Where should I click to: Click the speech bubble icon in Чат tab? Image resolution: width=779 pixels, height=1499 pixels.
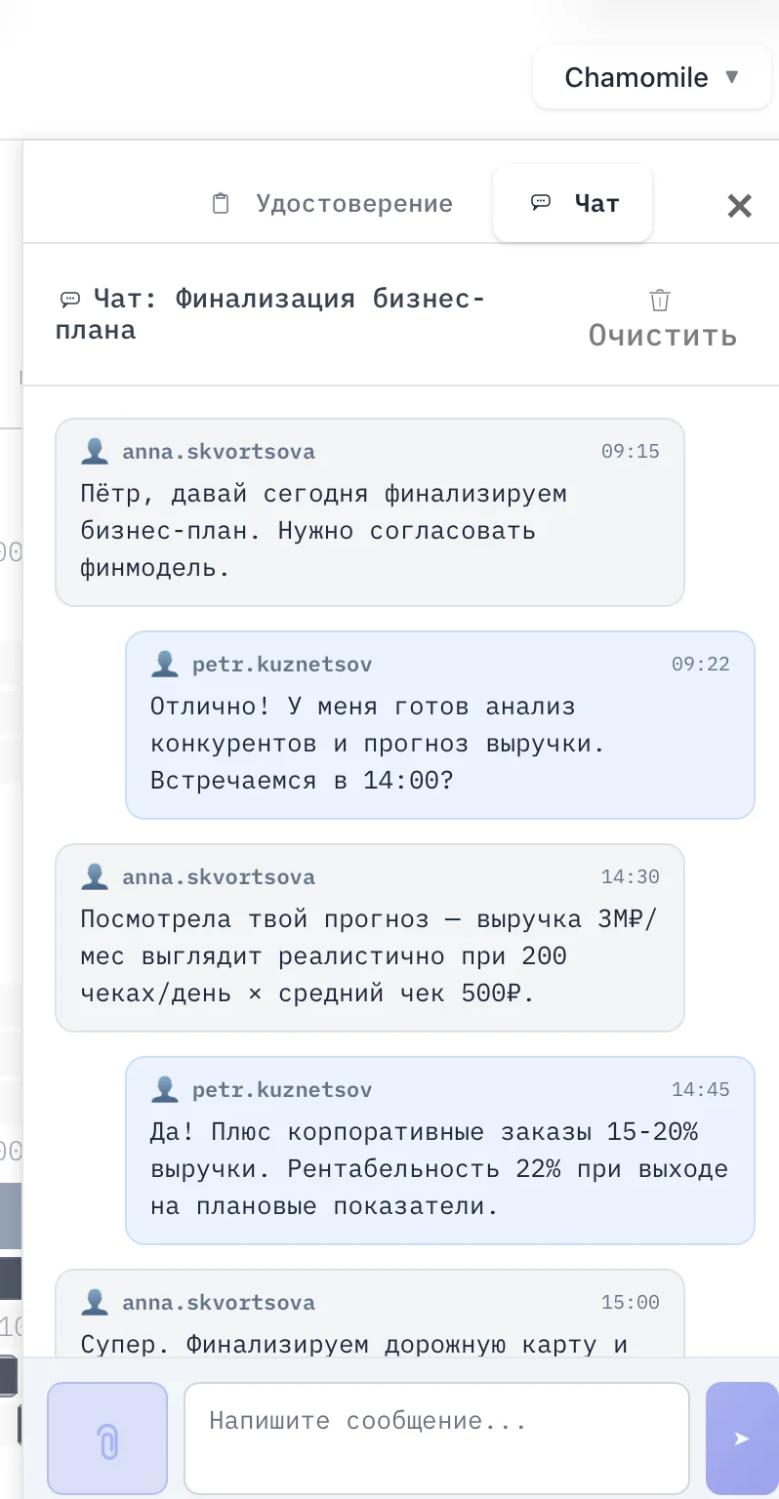pos(540,202)
